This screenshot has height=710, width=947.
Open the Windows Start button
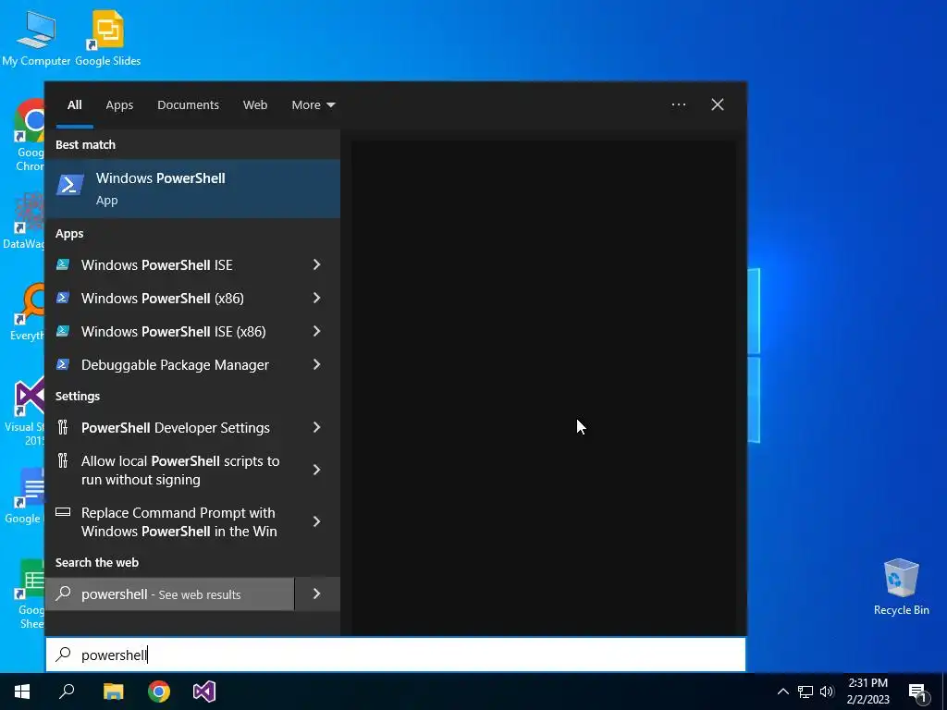[22, 692]
